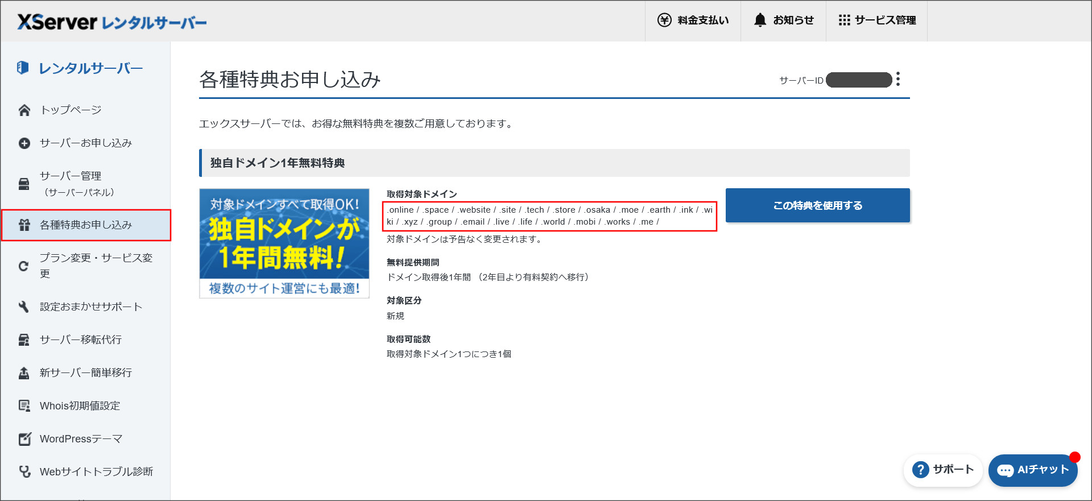
Task: Click the edit icon beside WordPressテーマ
Action: [x=24, y=438]
